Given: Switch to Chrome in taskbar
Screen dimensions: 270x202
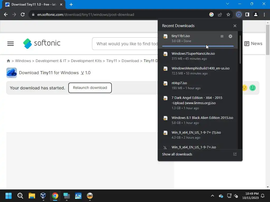Looking at the screenshot, I should tap(55, 196).
